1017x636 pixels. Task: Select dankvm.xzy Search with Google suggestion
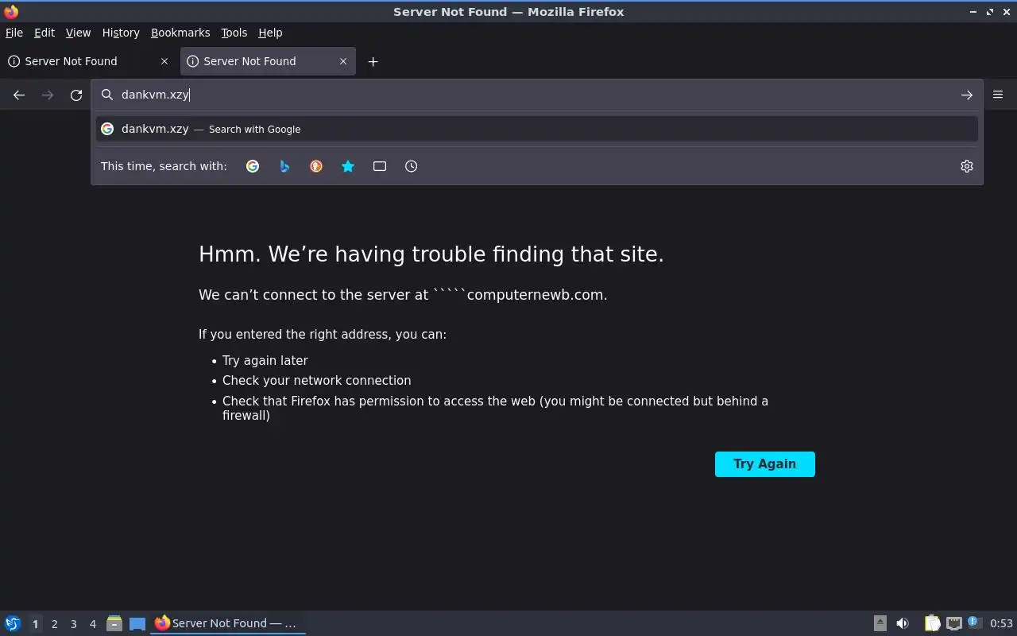point(537,129)
